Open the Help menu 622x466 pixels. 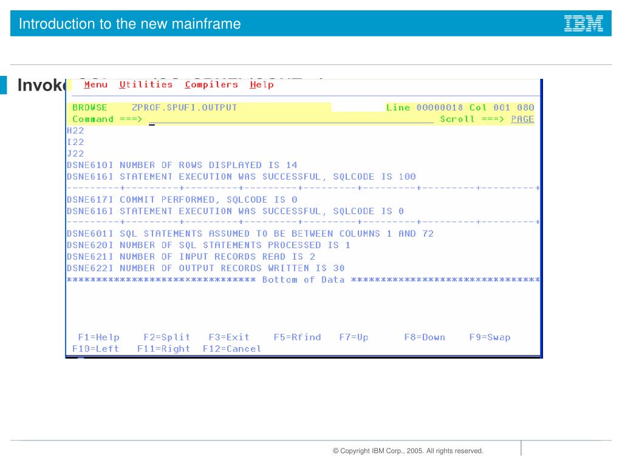point(261,84)
